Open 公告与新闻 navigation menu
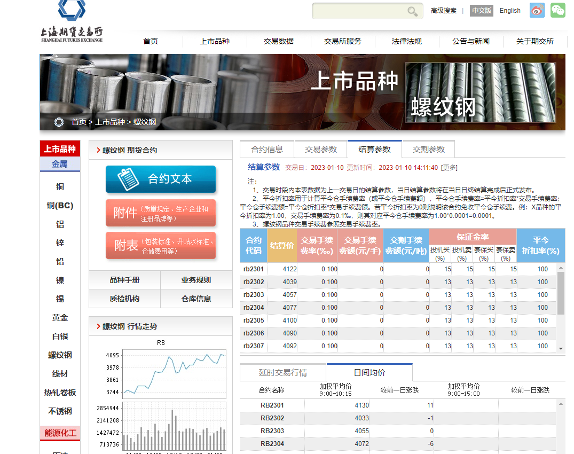The image size is (574, 454). pos(471,41)
